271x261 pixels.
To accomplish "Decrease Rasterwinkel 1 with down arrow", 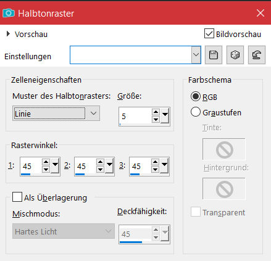I will (x=46, y=170).
